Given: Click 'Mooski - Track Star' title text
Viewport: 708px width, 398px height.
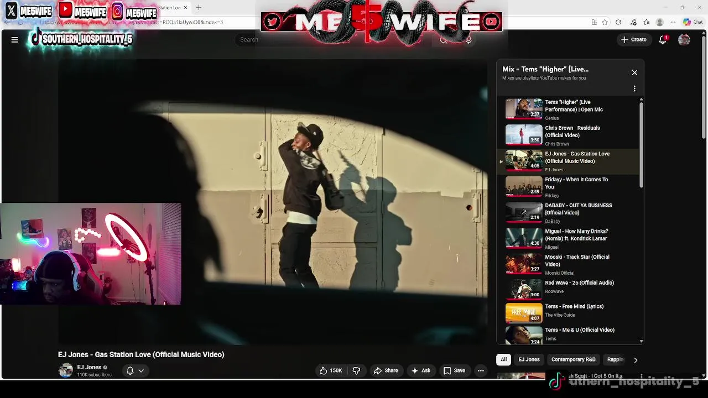Looking at the screenshot, I should pos(577,260).
